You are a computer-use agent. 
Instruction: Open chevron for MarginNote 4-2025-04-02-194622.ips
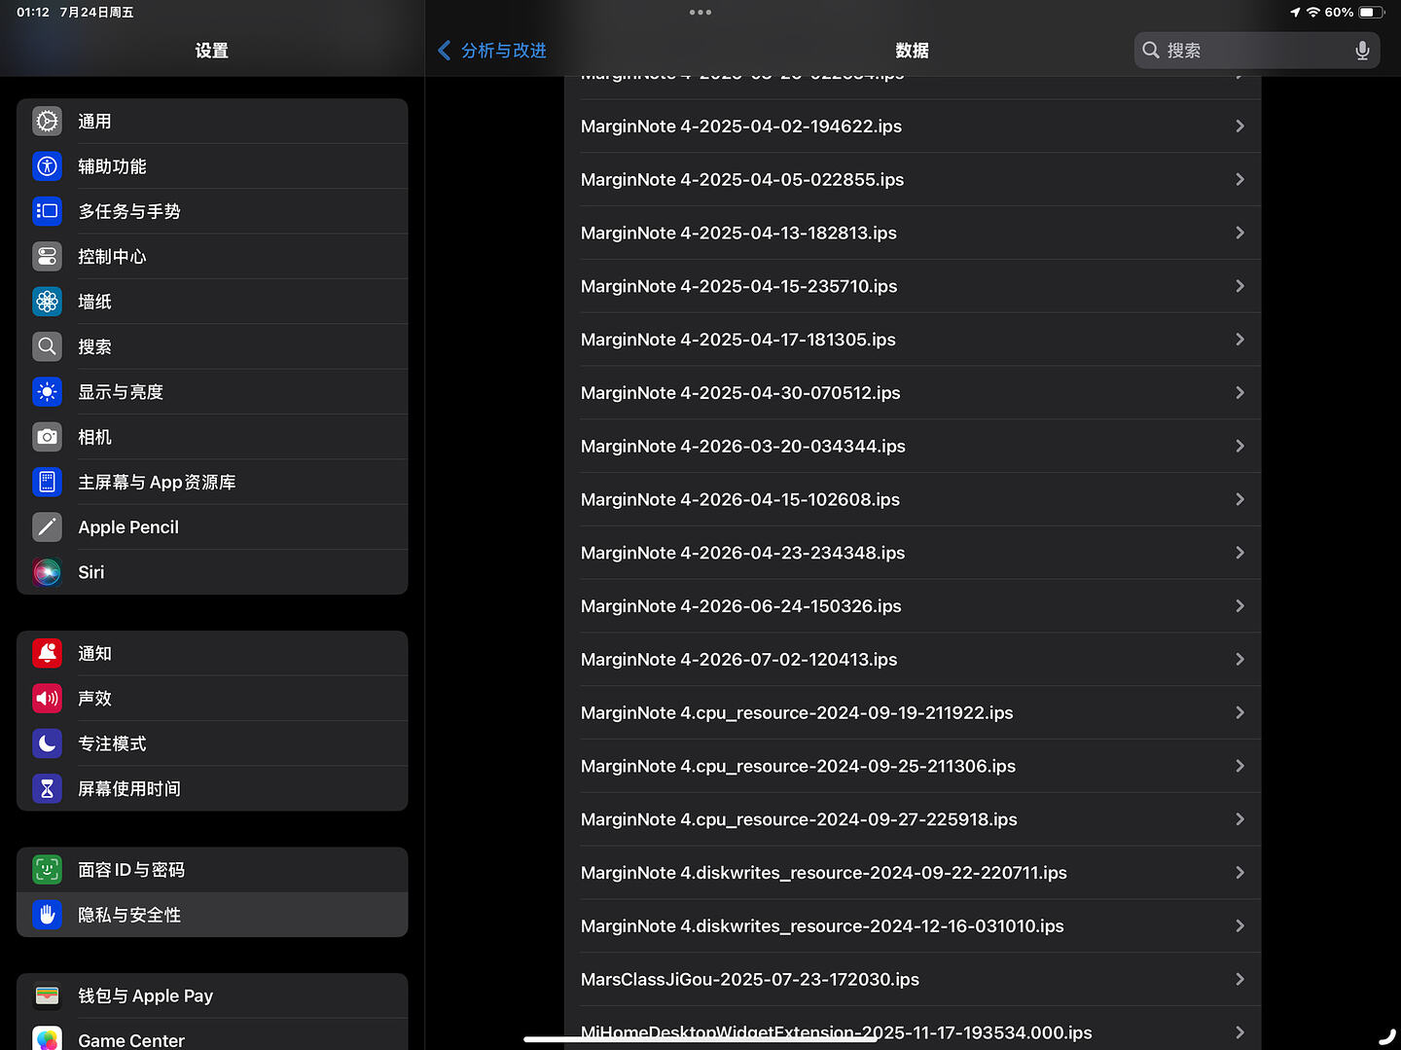pyautogui.click(x=1239, y=127)
